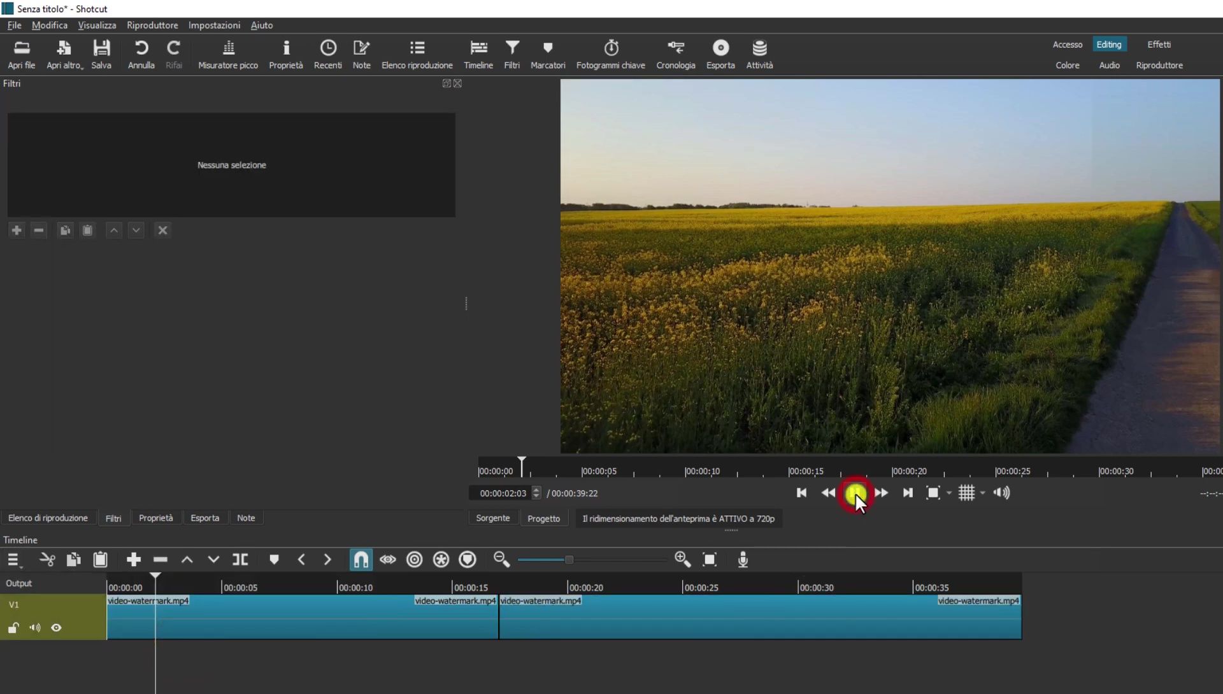Open the Visualizza menu
The image size is (1223, 694).
click(97, 25)
